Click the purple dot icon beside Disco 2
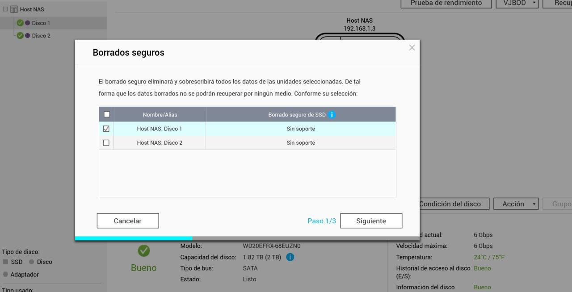The height and width of the screenshot is (292, 572). [x=28, y=36]
